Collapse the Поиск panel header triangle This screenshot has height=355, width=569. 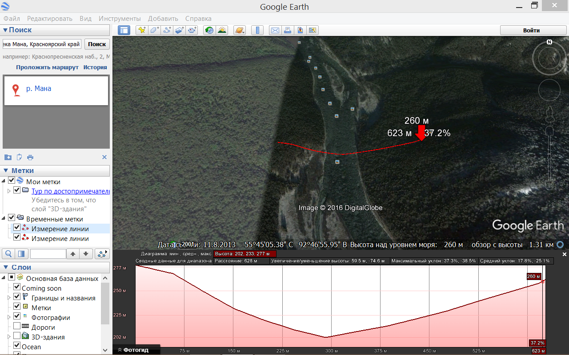[x=5, y=30]
